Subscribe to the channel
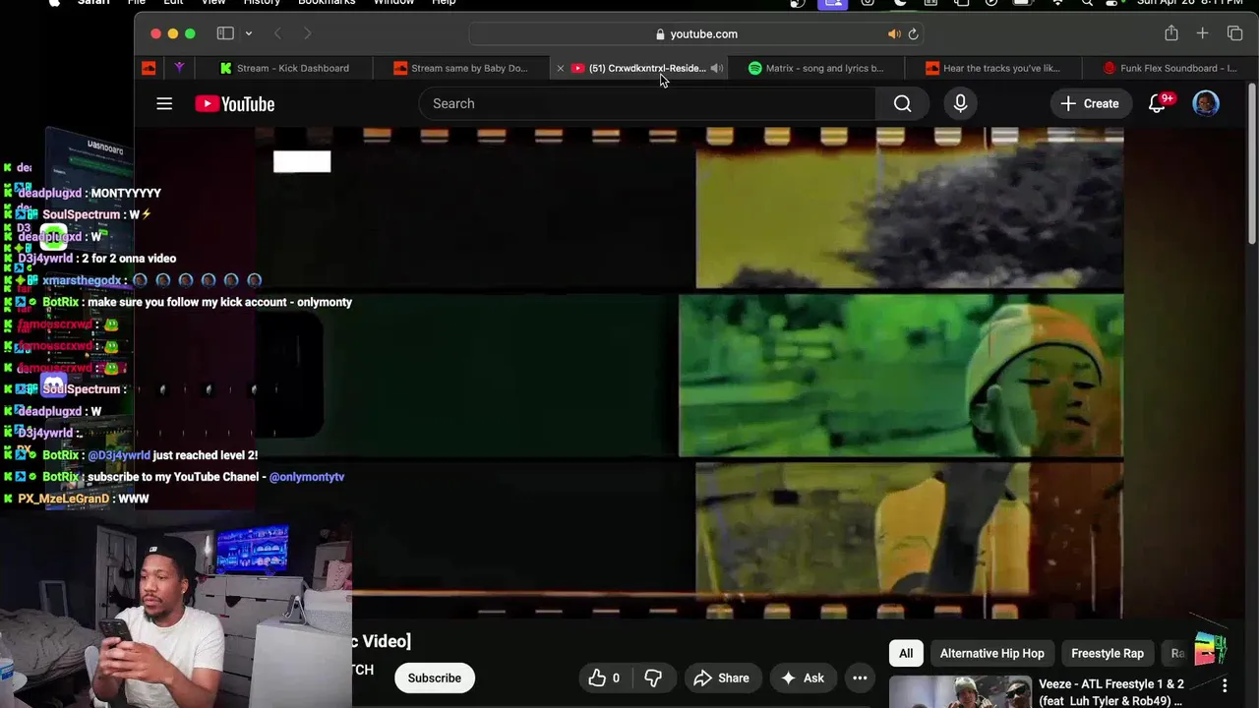This screenshot has height=708, width=1259. [x=434, y=678]
